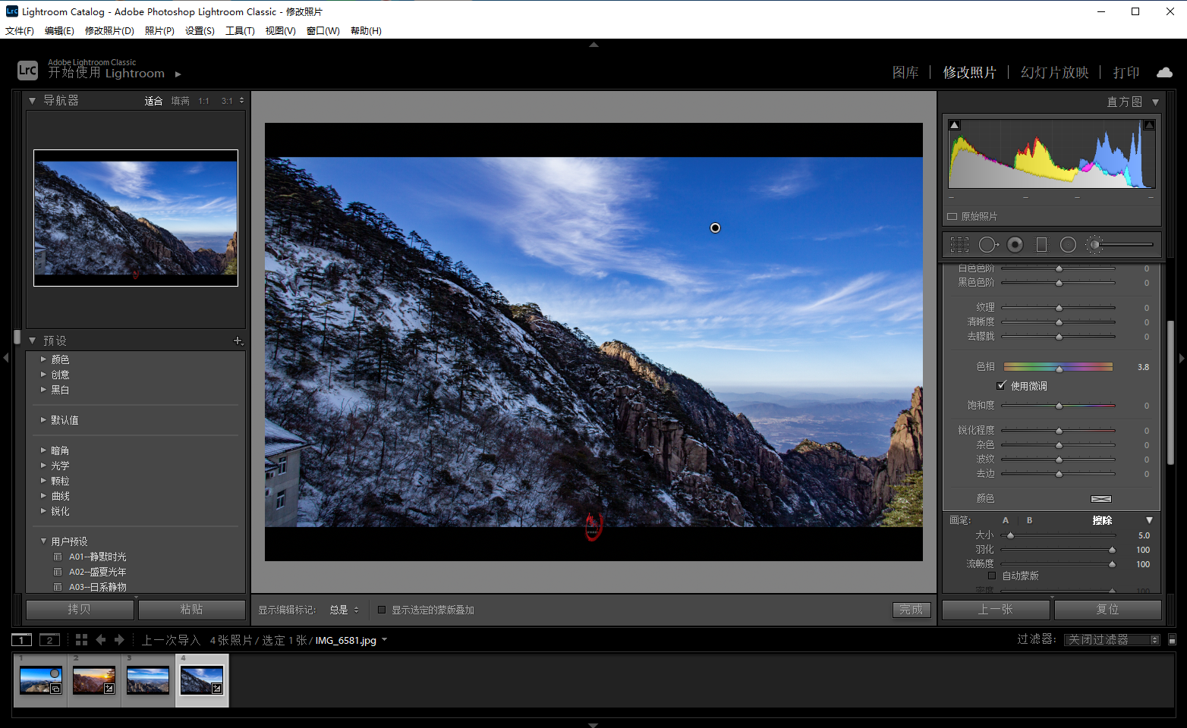Click the Lrc identity plate logo
This screenshot has width=1187, height=728.
point(27,71)
